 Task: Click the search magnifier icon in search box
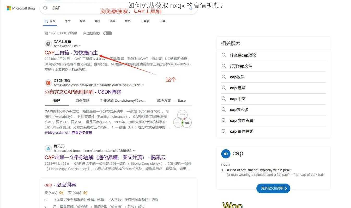[46, 8]
